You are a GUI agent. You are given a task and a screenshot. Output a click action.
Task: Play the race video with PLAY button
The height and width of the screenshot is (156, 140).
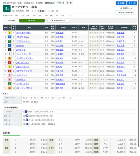click(x=32, y=20)
